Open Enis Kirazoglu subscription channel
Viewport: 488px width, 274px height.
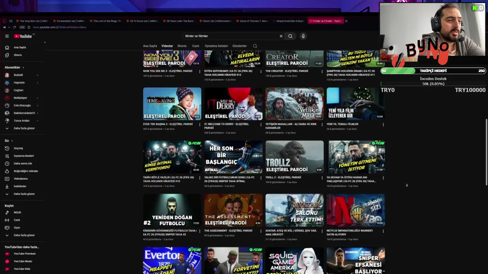tap(21, 106)
